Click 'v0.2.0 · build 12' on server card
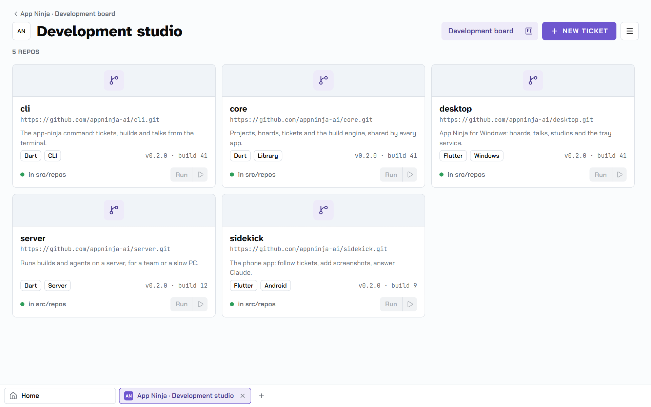This screenshot has width=651, height=407. coord(176,286)
